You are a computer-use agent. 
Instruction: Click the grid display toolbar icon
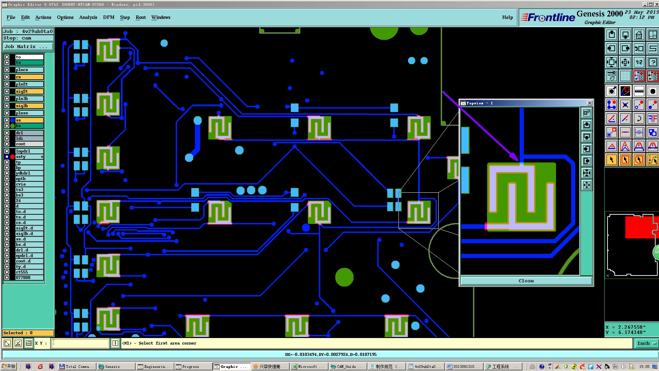pyautogui.click(x=625, y=76)
